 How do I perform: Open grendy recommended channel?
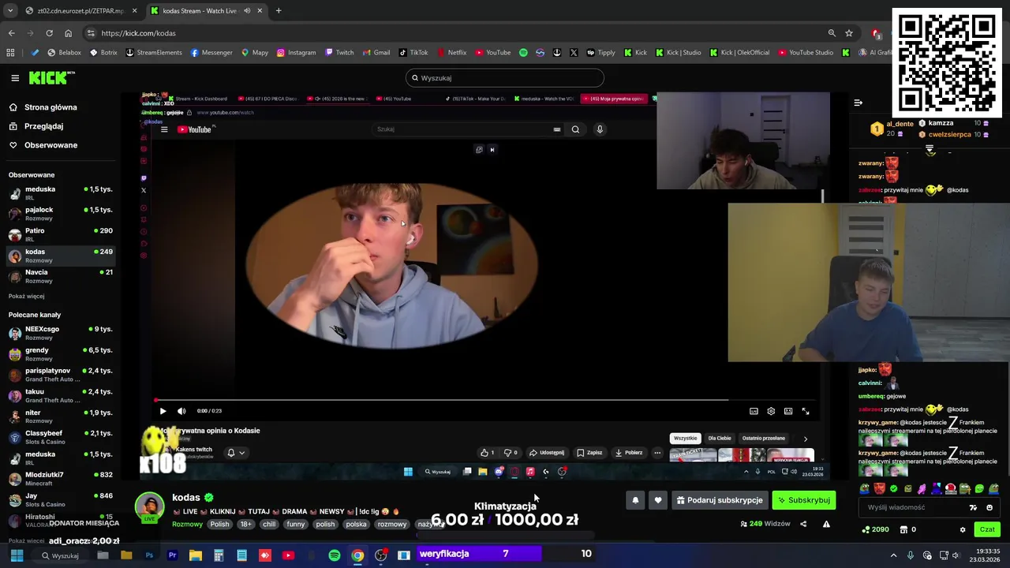click(x=60, y=353)
